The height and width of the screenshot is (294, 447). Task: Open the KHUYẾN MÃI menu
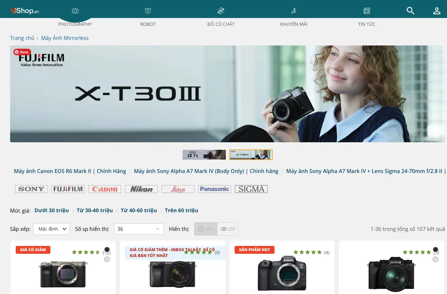point(294,24)
